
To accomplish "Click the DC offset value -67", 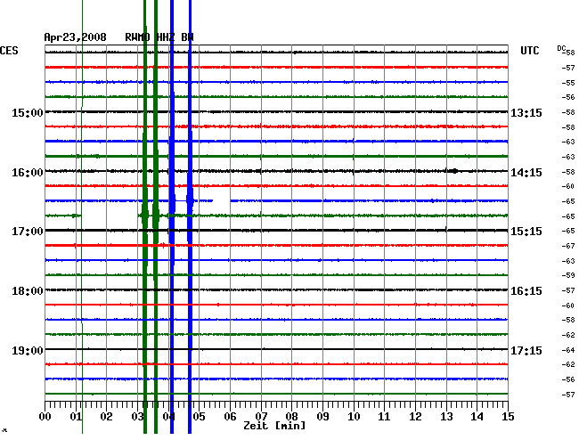I will point(568,246).
